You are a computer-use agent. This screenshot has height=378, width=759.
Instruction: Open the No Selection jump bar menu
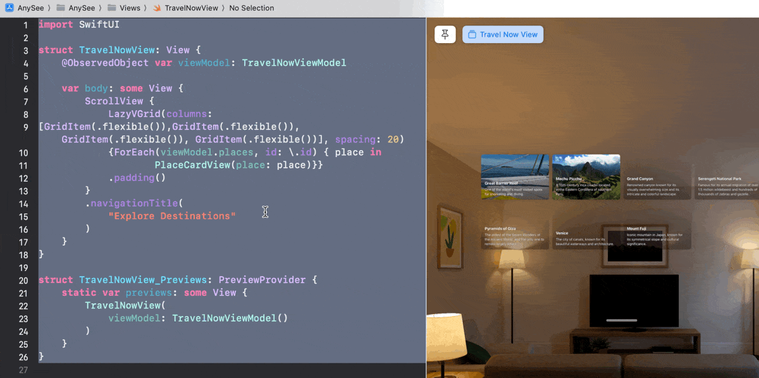tap(251, 8)
